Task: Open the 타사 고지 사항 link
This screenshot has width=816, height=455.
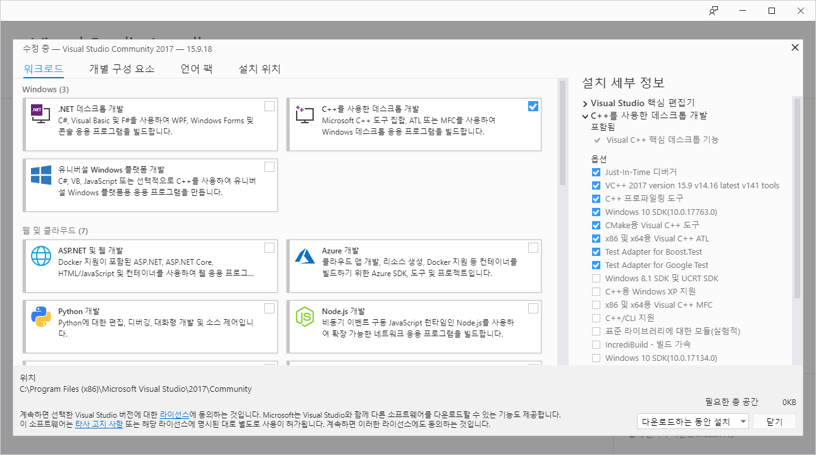Action: (99, 425)
